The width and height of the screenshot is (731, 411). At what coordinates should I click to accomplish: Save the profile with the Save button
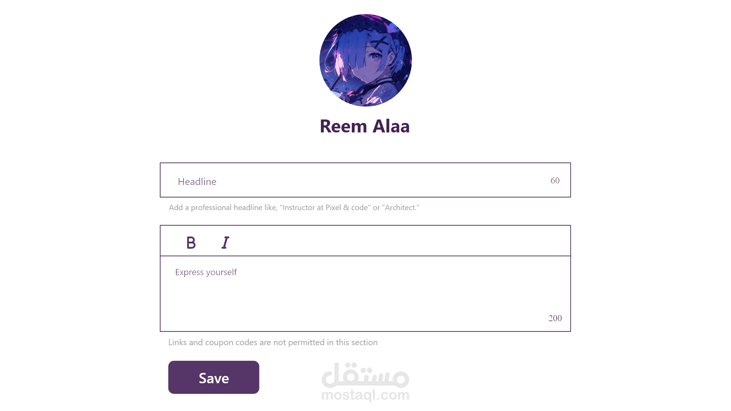pyautogui.click(x=214, y=377)
